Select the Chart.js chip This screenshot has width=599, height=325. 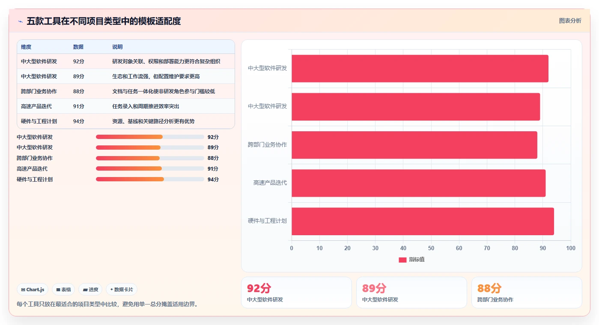coord(33,290)
